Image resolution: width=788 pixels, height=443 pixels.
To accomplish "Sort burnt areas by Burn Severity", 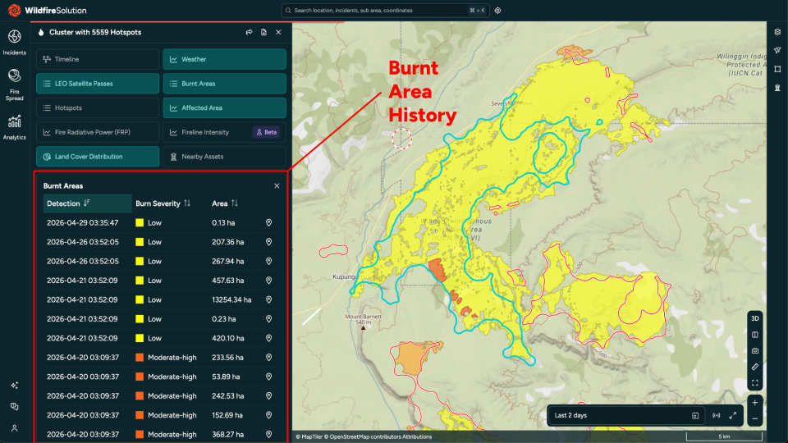I will click(163, 203).
